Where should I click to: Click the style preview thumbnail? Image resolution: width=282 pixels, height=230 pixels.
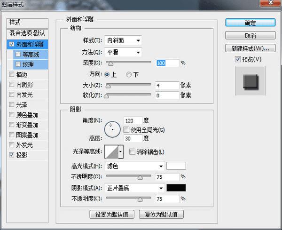251,81
